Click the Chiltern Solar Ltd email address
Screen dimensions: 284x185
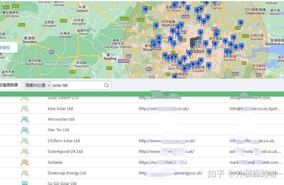tap(252, 141)
